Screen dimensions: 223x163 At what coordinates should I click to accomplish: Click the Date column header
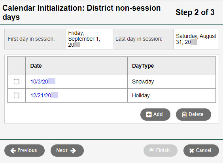tap(36, 66)
